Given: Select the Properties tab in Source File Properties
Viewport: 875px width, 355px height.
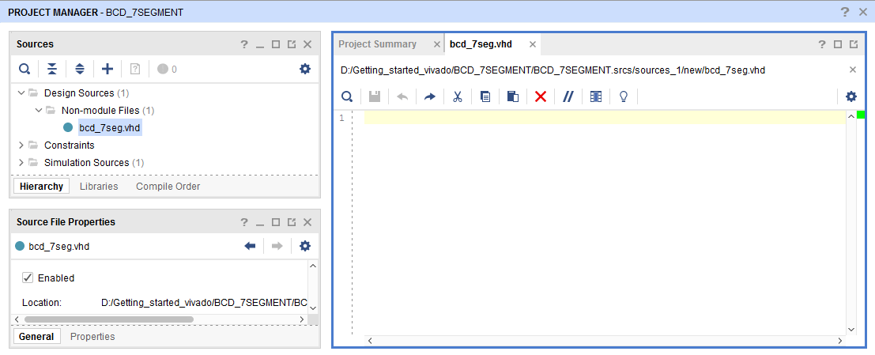Looking at the screenshot, I should [92, 337].
